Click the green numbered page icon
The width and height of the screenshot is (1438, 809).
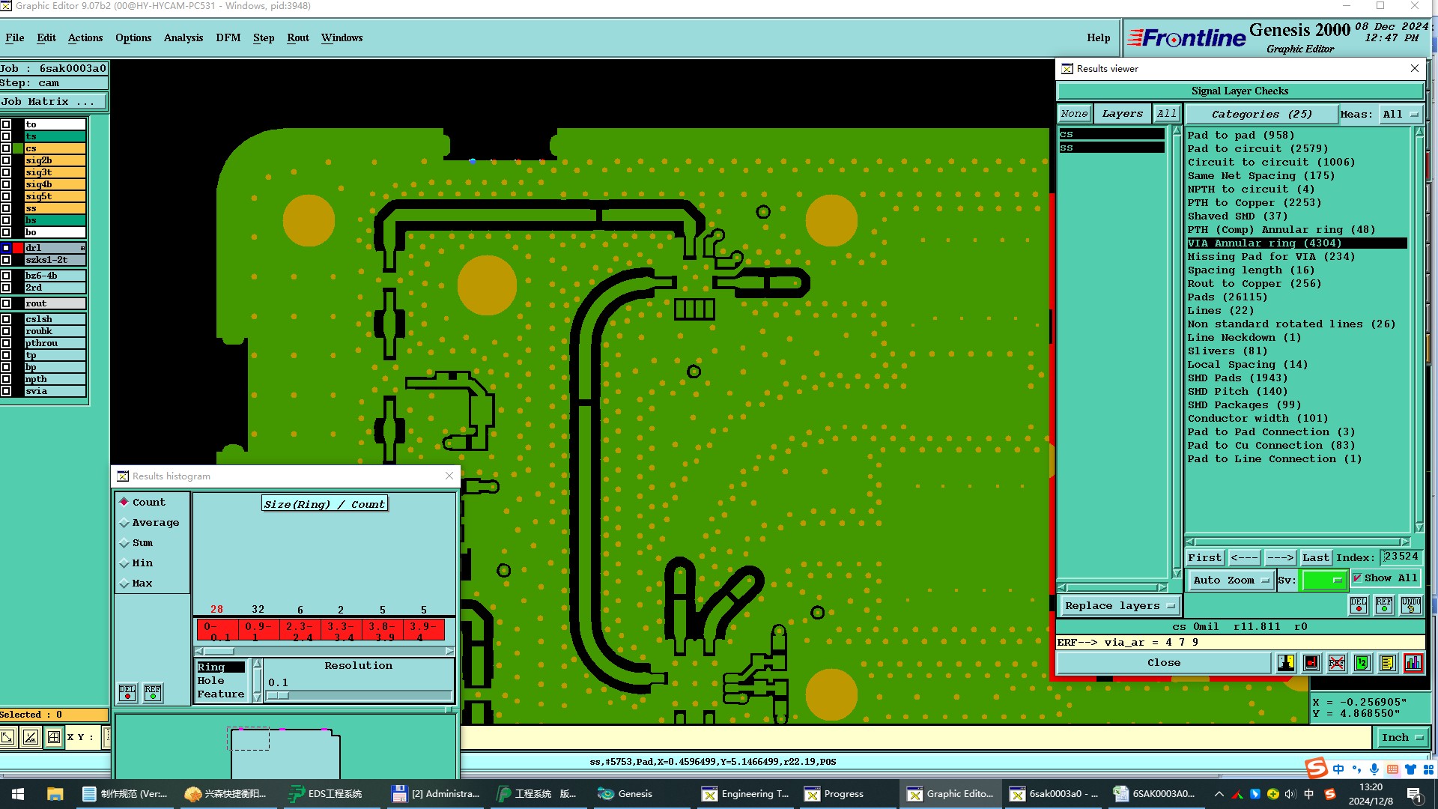pos(1362,663)
